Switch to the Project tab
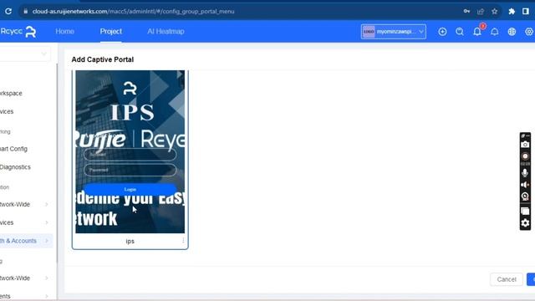Screen dimensions: 535x301 [111, 32]
